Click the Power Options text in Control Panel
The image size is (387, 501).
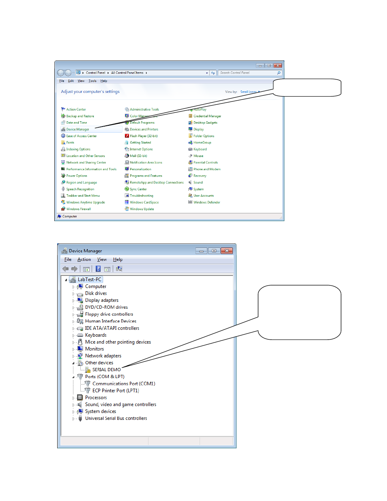[x=77, y=176]
